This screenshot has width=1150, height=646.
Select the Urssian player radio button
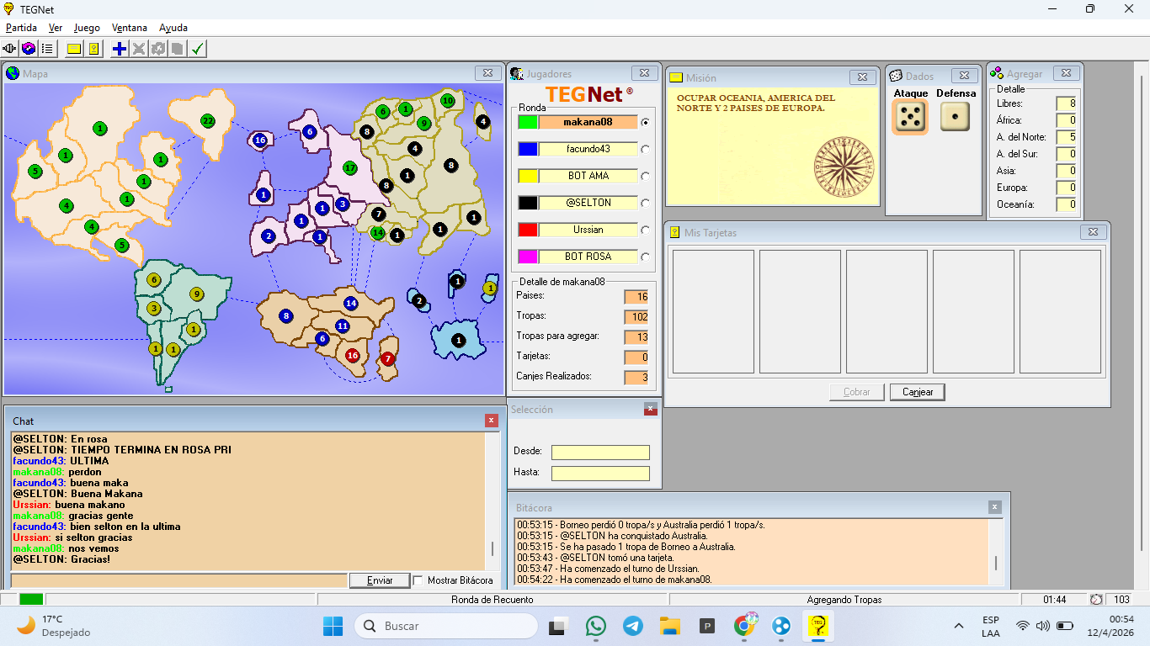(x=646, y=230)
